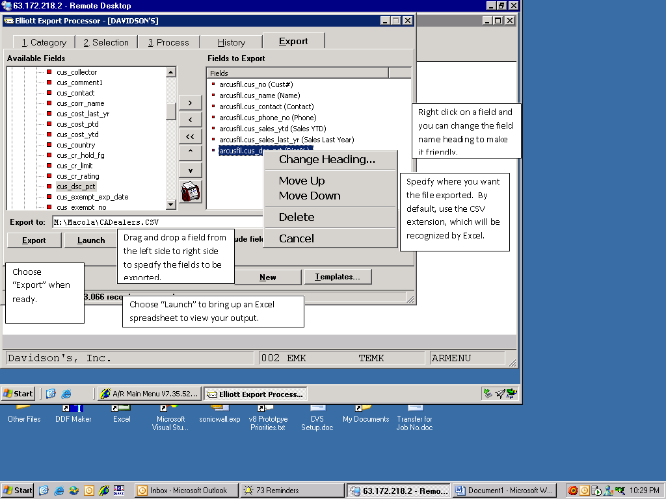Viewport: 666px width, 499px height.
Task: Select arcusfil.cus_phone_no (Phone) in Fields to Export
Action: pyautogui.click(x=267, y=118)
